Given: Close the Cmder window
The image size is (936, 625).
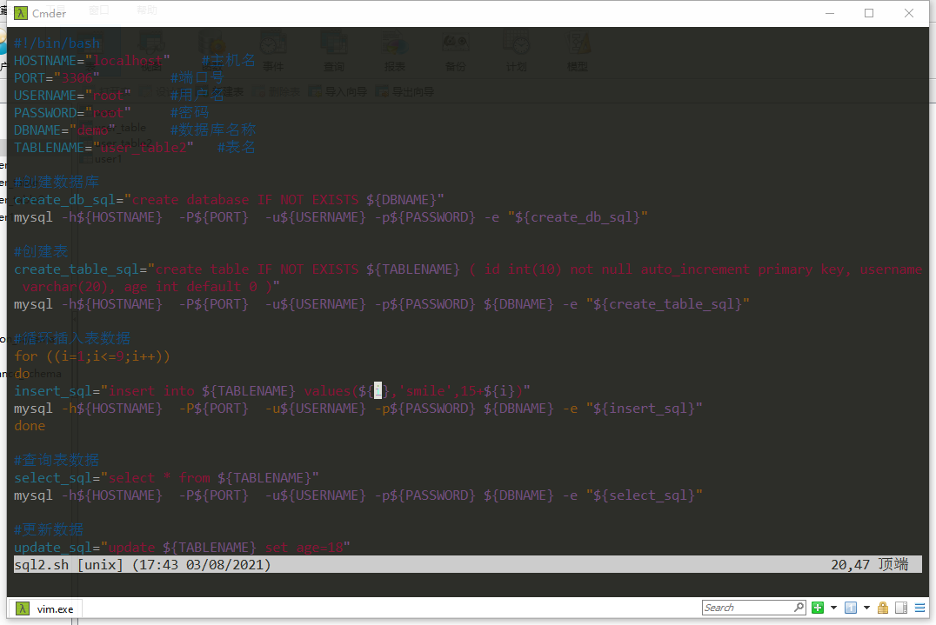Looking at the screenshot, I should pos(908,13).
